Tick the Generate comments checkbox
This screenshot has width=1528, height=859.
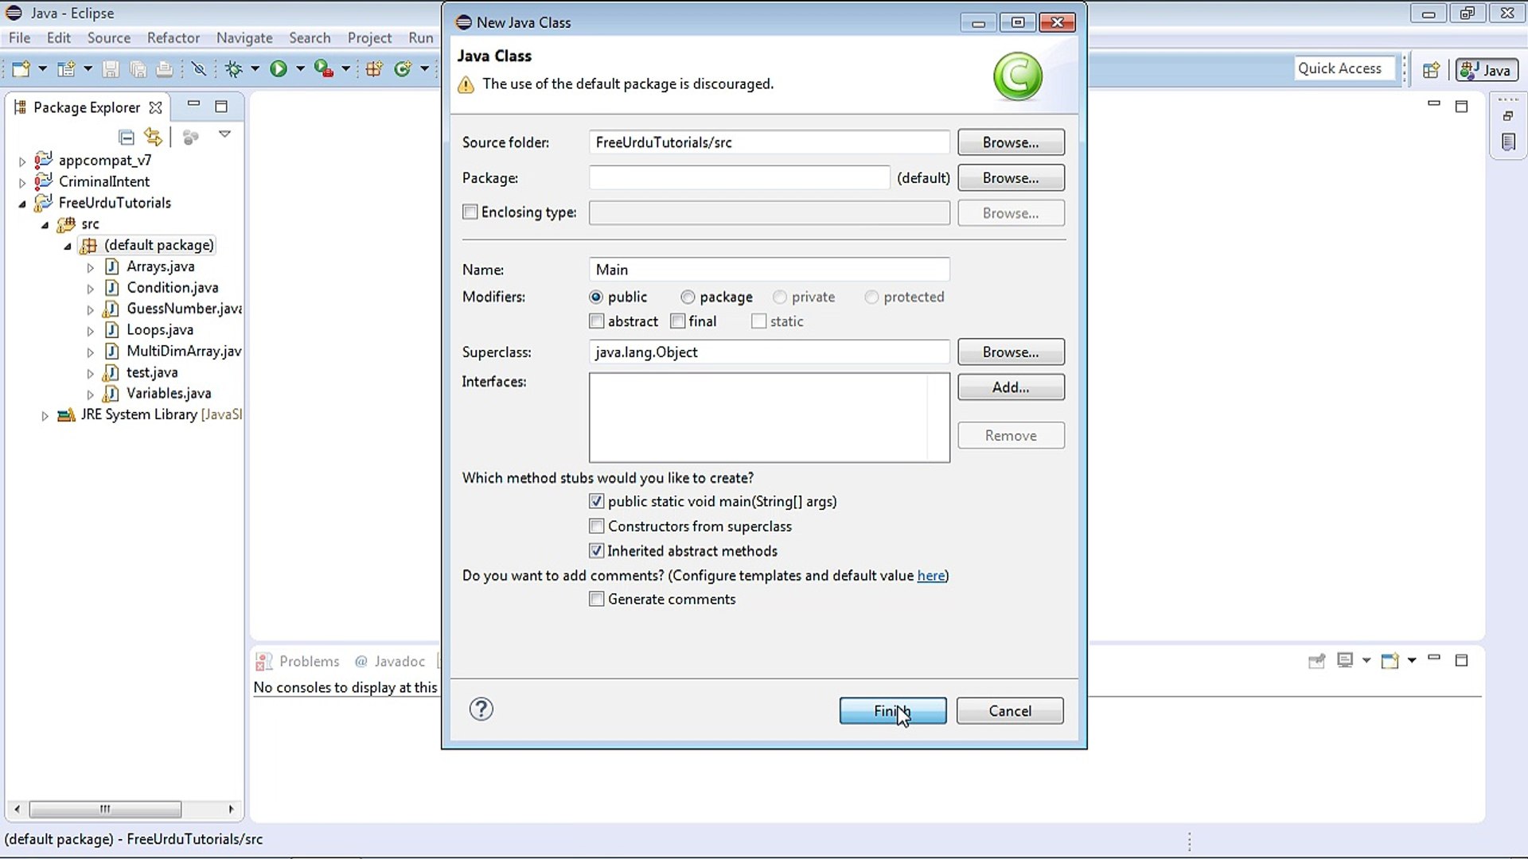[x=596, y=599]
